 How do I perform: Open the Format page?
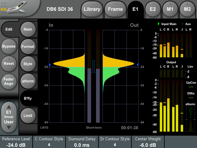point(28,47)
